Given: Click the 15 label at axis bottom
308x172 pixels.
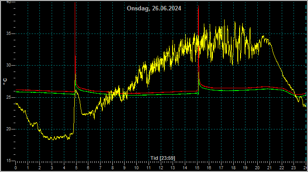Looking at the screenshot, I should [9, 161].
